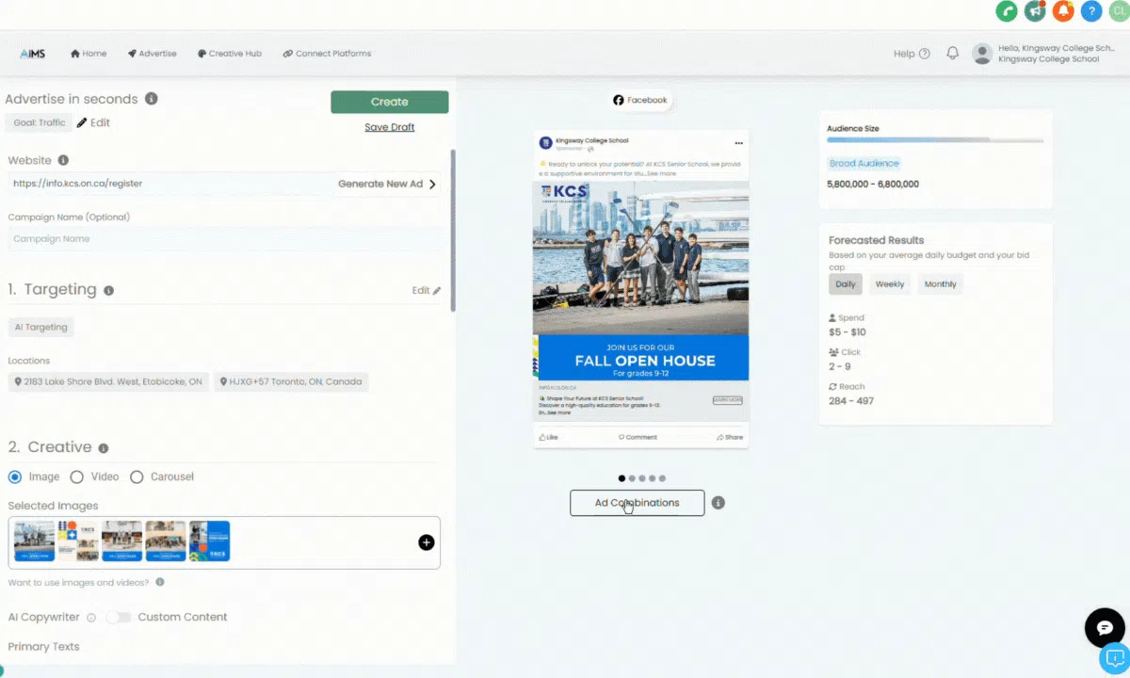
Task: Click info icon after images and videos question
Action: 160,582
